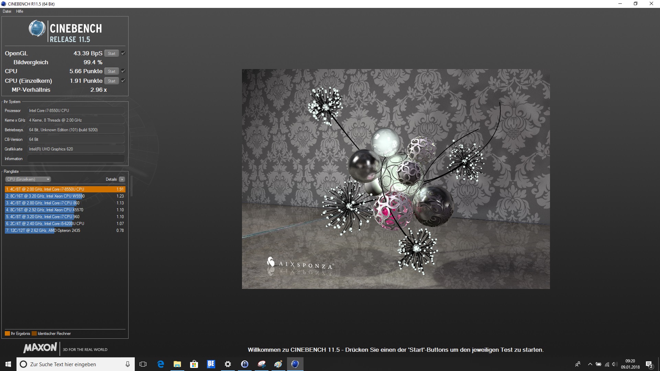This screenshot has height=371, width=660.
Task: Open Microsoft Edge from taskbar
Action: click(161, 364)
